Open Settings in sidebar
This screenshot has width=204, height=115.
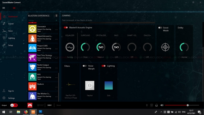point(11,98)
